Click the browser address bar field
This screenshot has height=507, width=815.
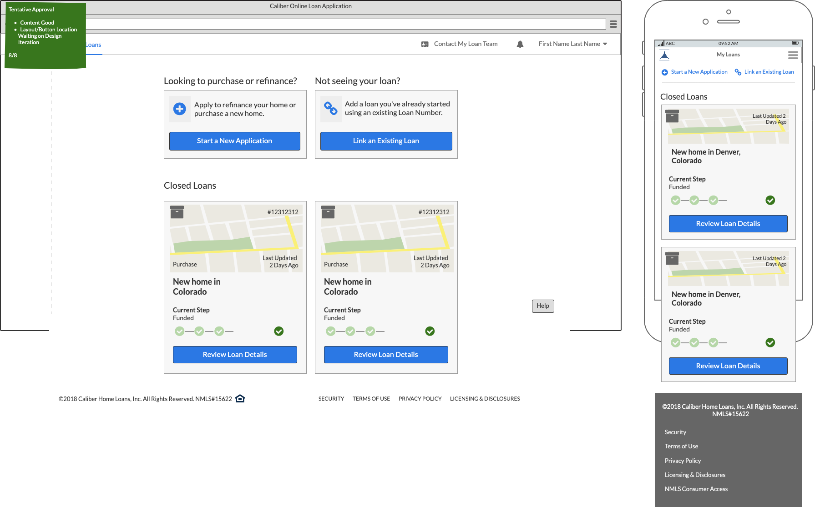tap(346, 24)
